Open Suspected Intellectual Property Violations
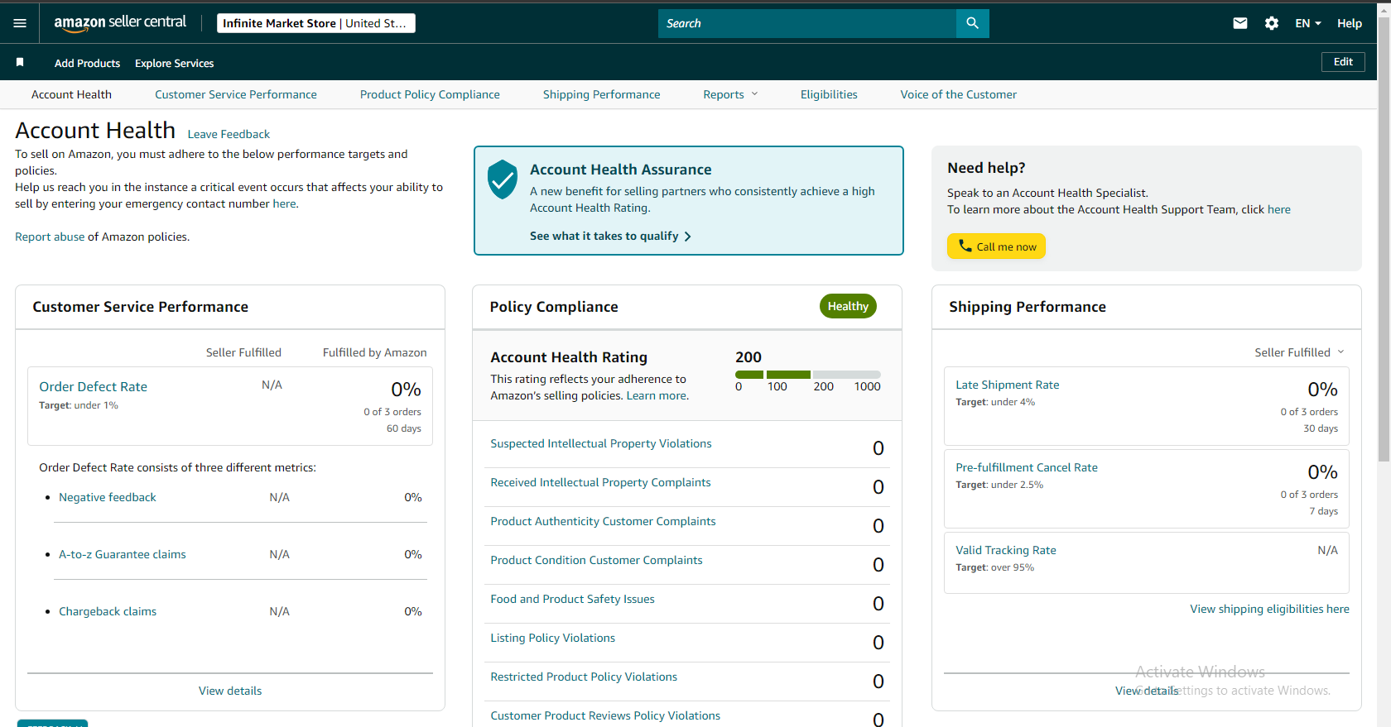 click(601, 443)
